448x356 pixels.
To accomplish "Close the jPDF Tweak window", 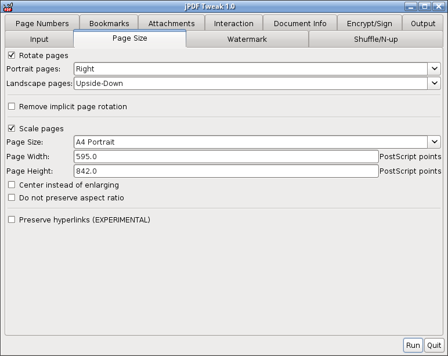I will (x=439, y=6).
